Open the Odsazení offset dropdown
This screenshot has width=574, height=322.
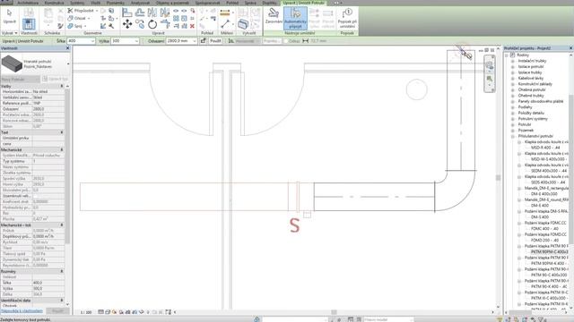tap(195, 41)
